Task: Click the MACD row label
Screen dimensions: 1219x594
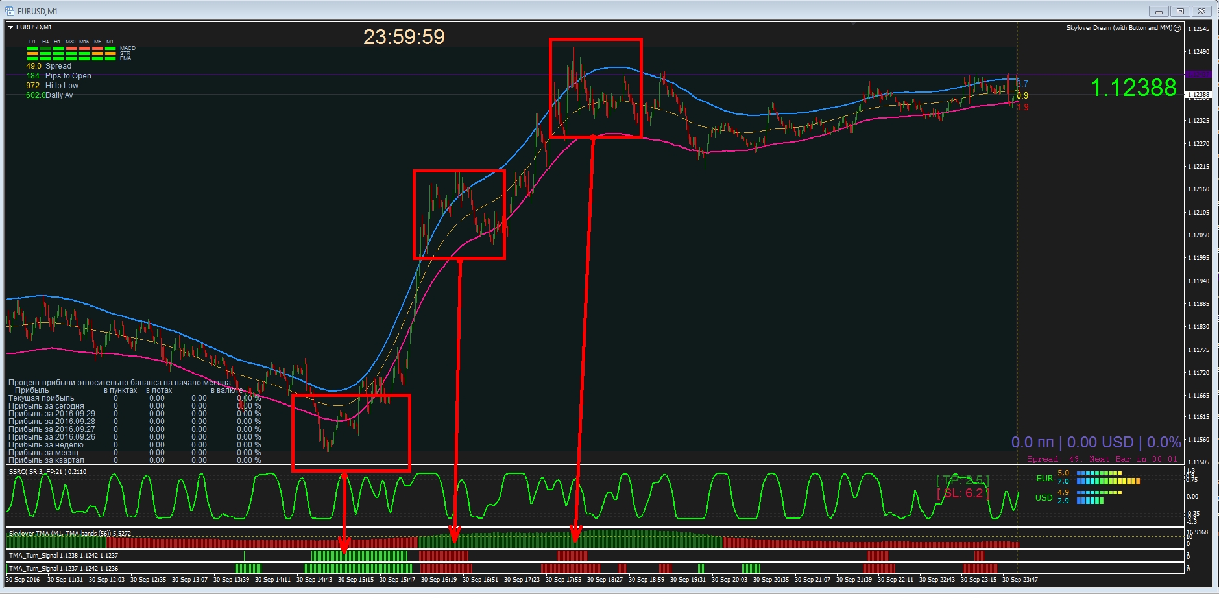Action: (128, 48)
